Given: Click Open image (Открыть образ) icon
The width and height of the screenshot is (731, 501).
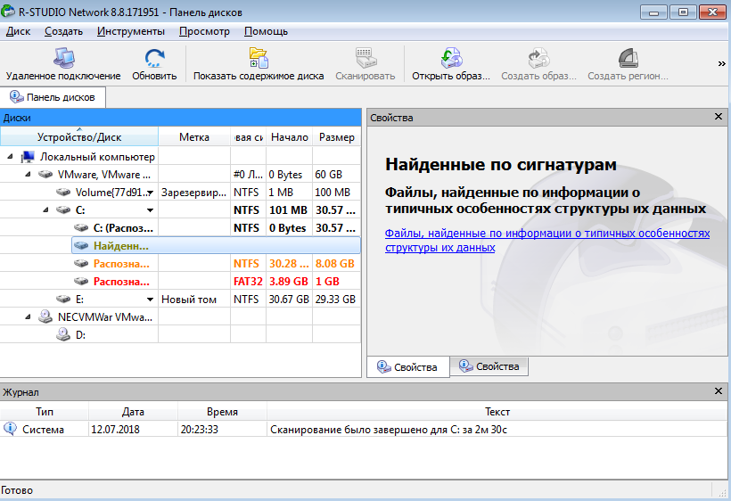Looking at the screenshot, I should click(451, 58).
